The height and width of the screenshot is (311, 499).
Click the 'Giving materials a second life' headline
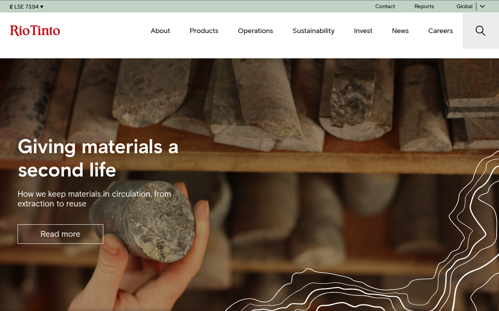(98, 158)
